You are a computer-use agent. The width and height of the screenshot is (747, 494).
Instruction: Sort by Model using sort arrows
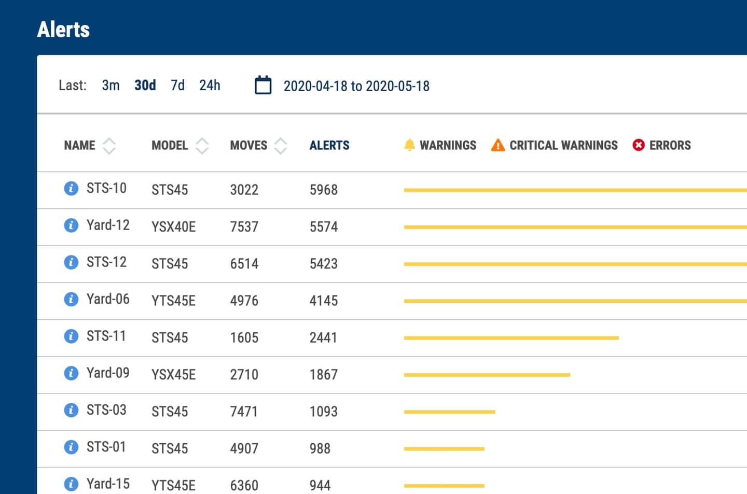pos(202,146)
